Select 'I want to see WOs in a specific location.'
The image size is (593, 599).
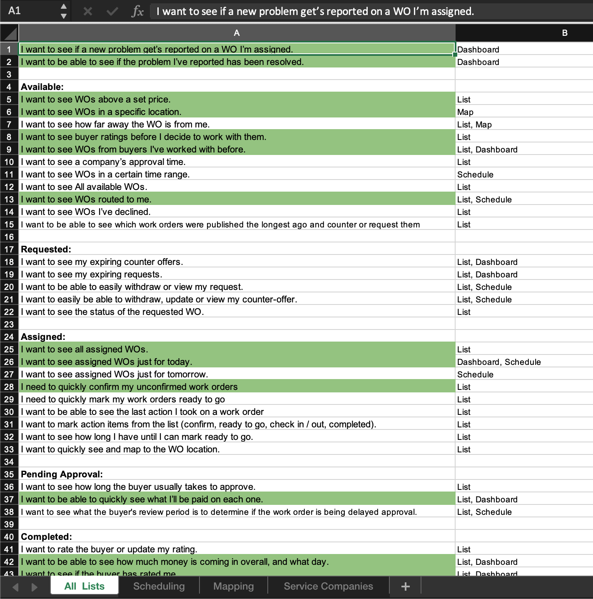(237, 112)
